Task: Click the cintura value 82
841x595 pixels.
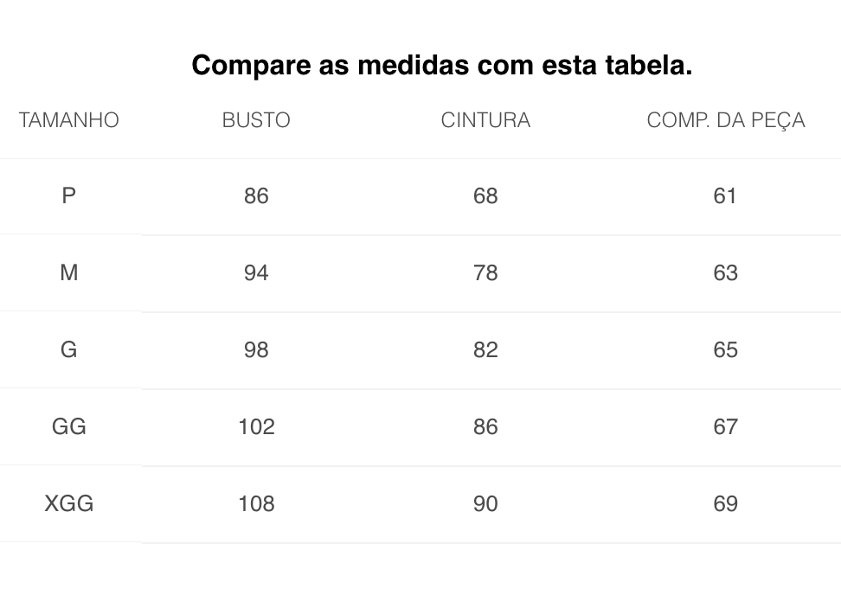Action: tap(485, 349)
